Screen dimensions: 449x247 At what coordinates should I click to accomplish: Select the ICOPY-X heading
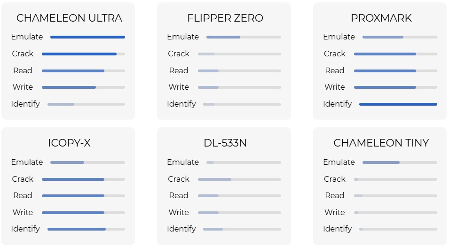tap(69, 143)
